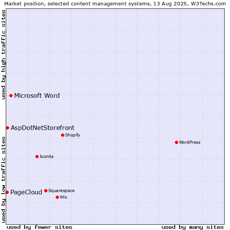Click the Joomla red marker
The height and width of the screenshot is (230, 230).
[37, 156]
